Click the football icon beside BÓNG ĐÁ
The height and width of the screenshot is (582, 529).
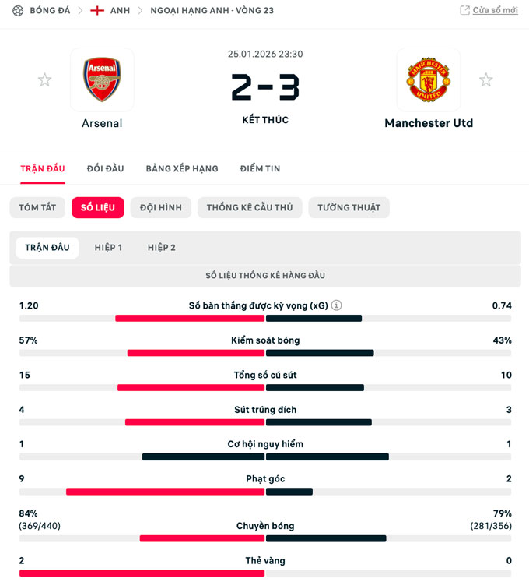point(18,11)
